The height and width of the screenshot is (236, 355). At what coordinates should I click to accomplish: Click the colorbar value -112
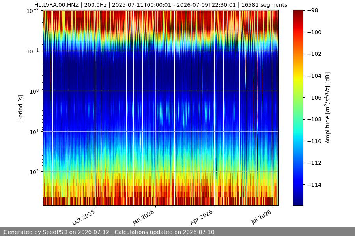coord(314,163)
